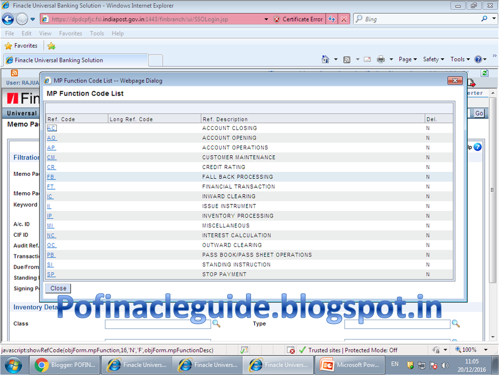
Task: Click the Favorites star icon
Action: 8,46
